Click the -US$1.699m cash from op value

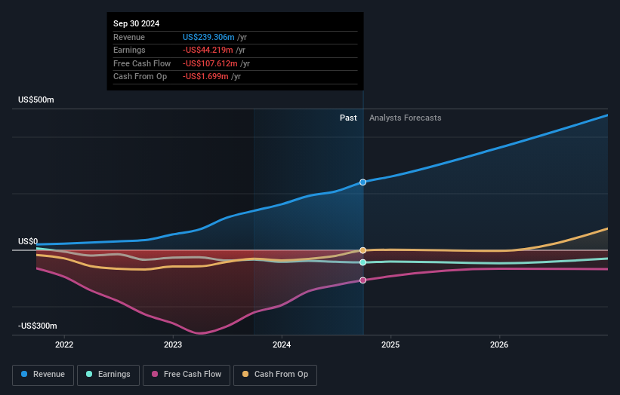205,77
